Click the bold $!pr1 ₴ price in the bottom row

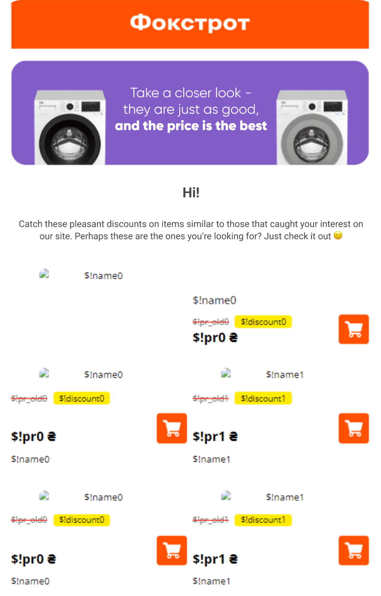point(215,559)
